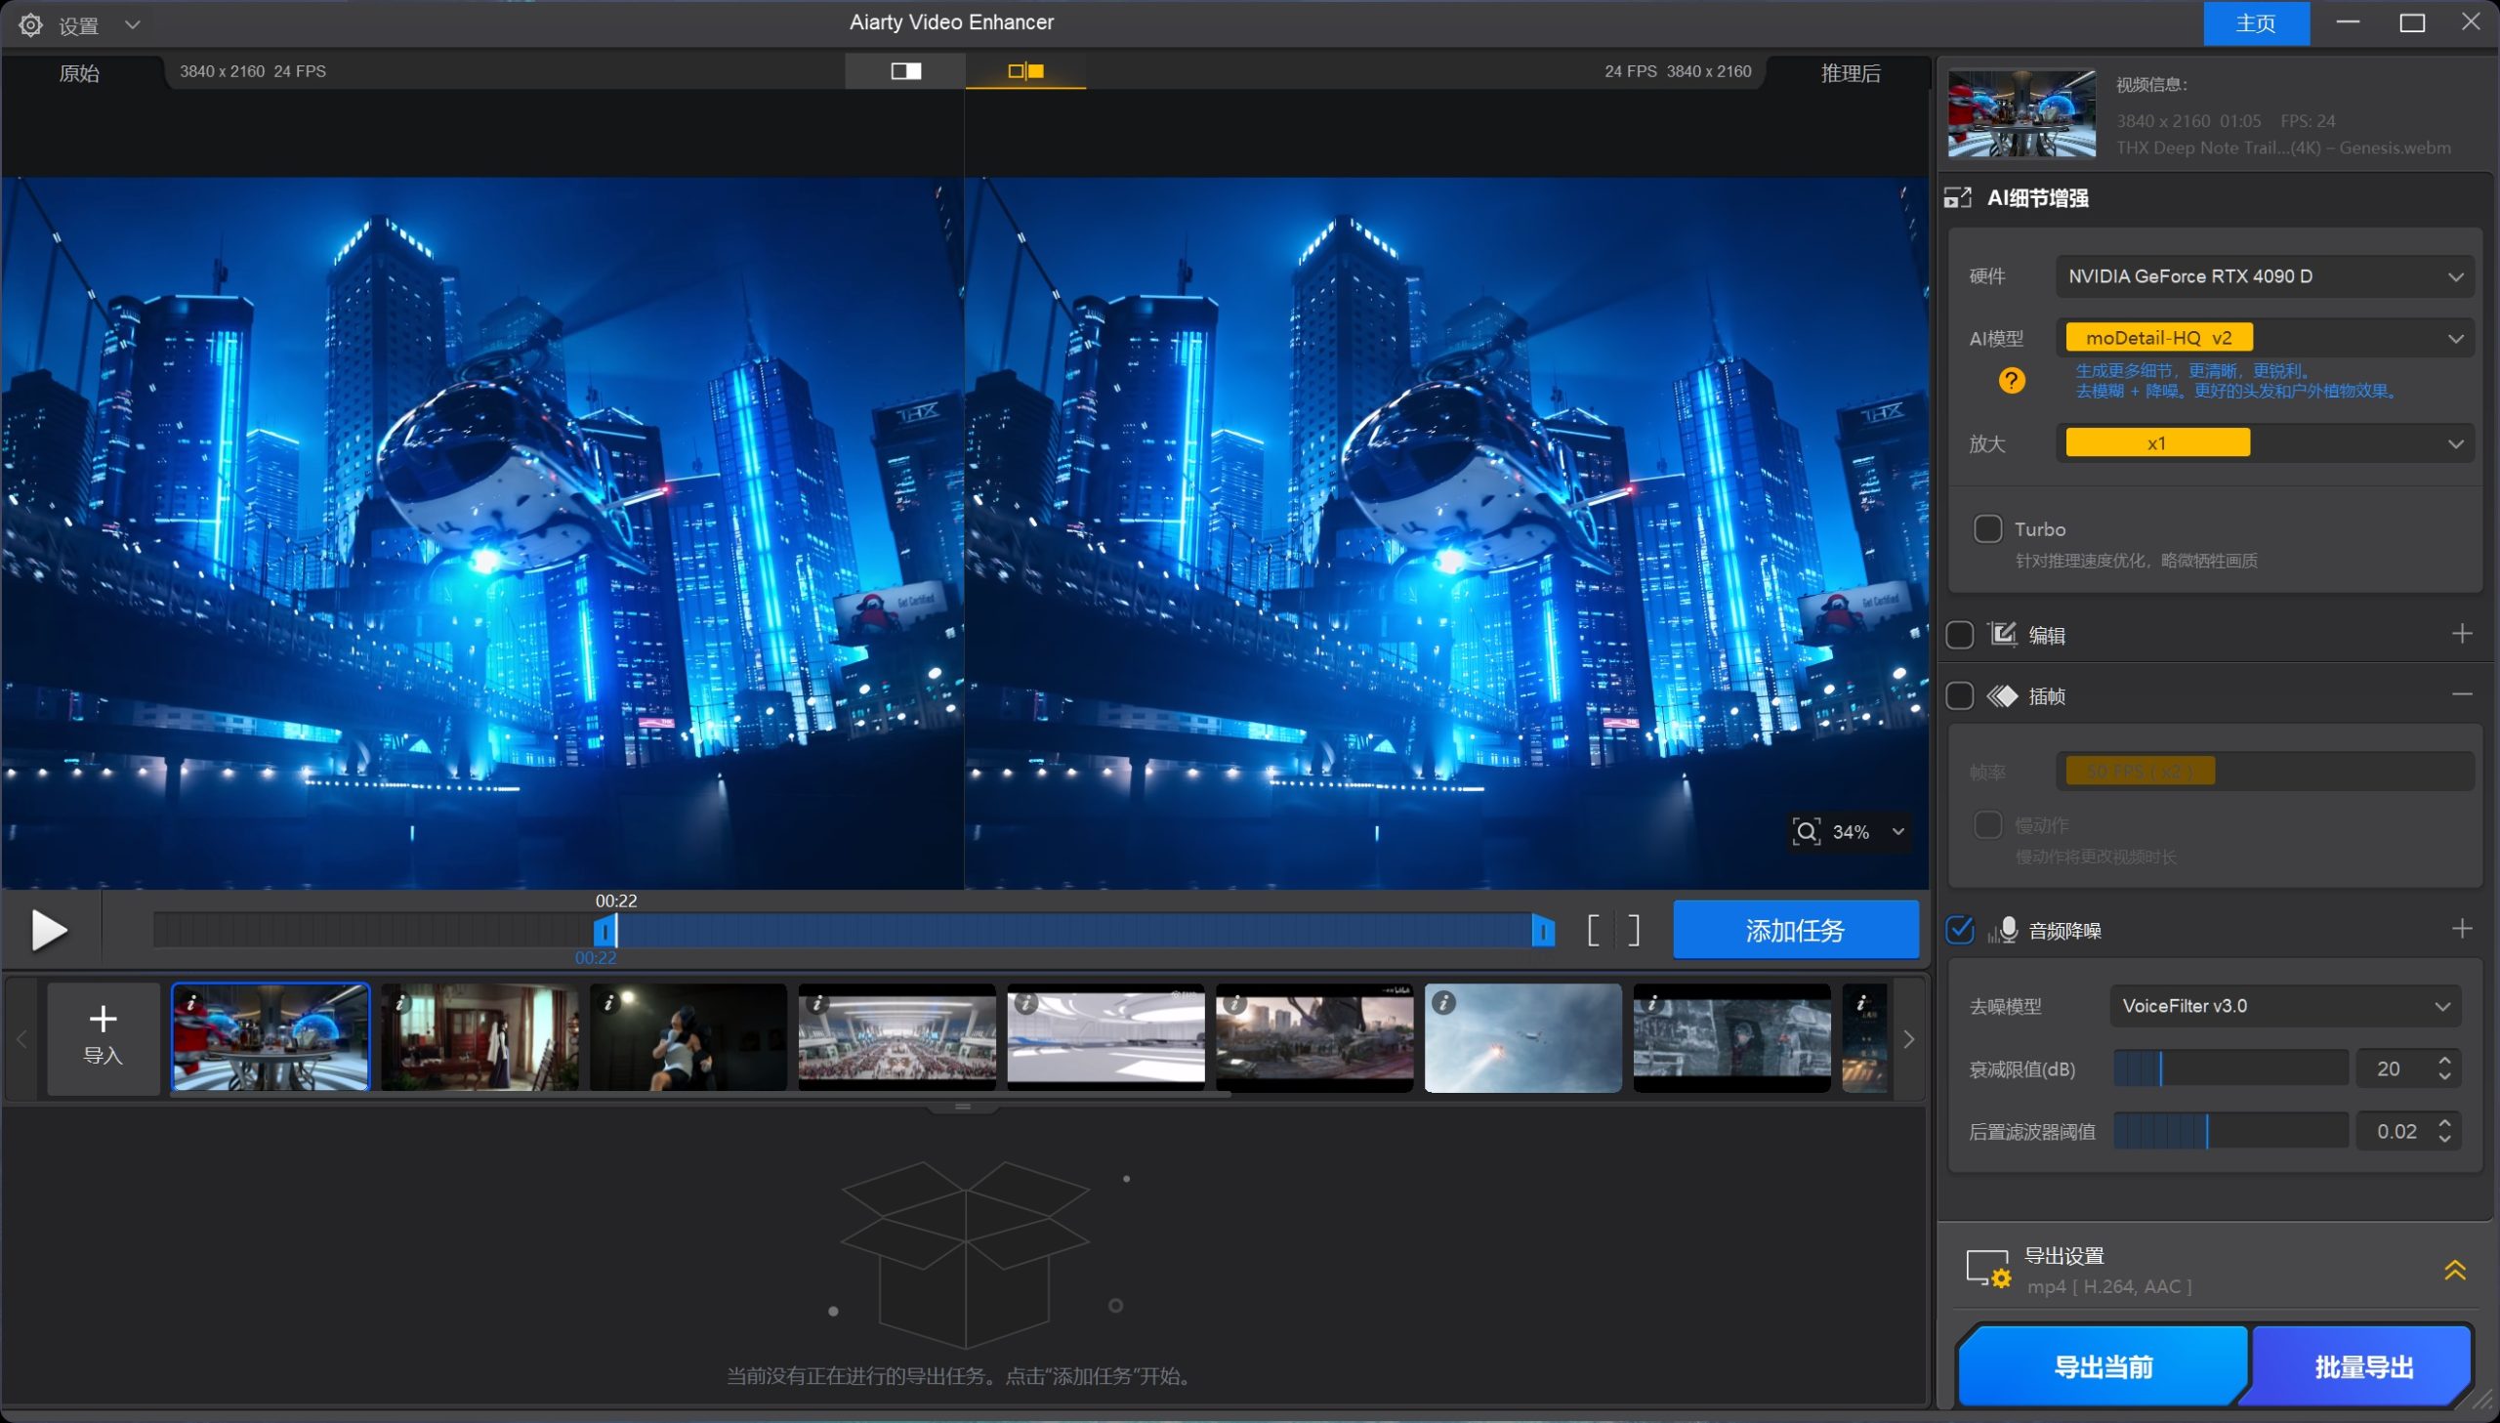Increase 衰减限值 value with up stepper
This screenshot has height=1423, width=2500.
pos(2443,1061)
